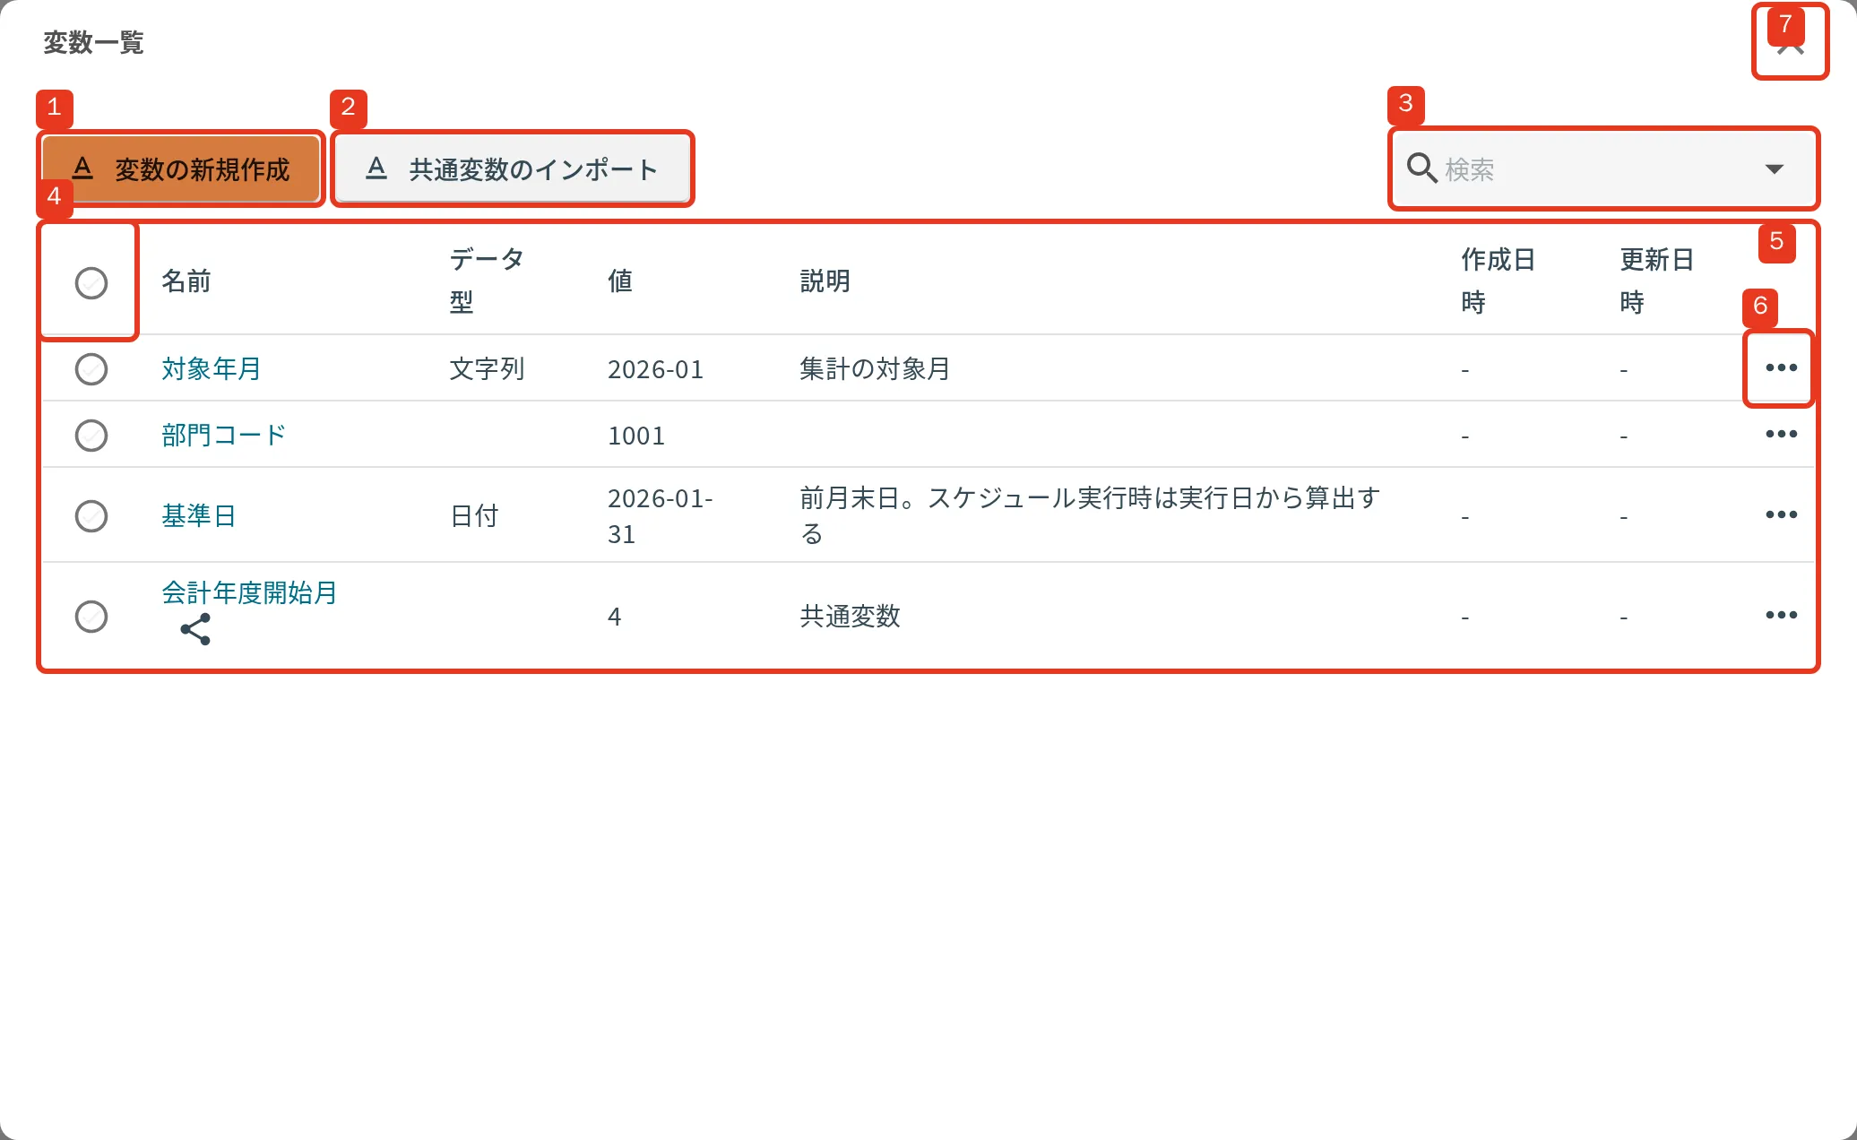This screenshot has height=1140, width=1857.
Task: Select the checkbox for 対象年月 row
Action: (x=91, y=368)
